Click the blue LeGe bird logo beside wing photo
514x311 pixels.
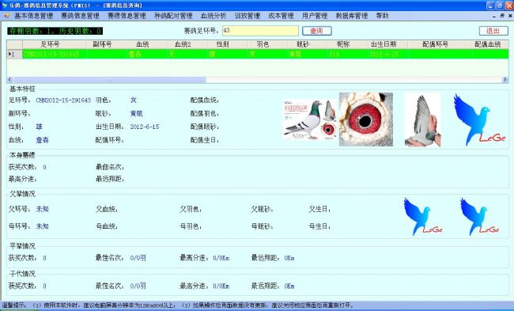(x=479, y=119)
